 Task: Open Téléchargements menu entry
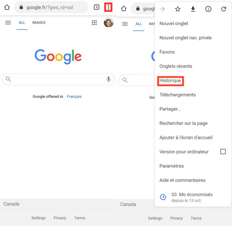tap(177, 95)
